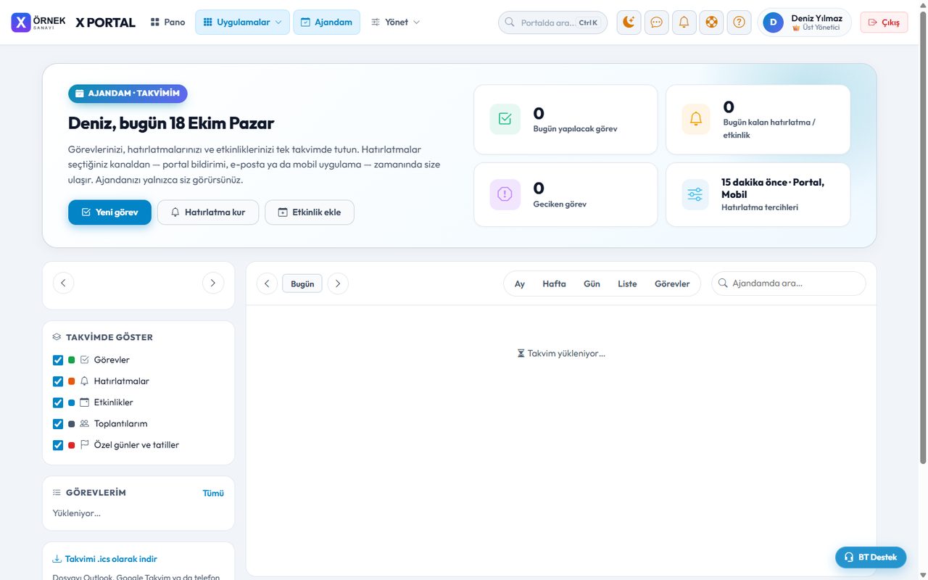Switch to the Ay view tab
The image size is (928, 580).
click(520, 283)
